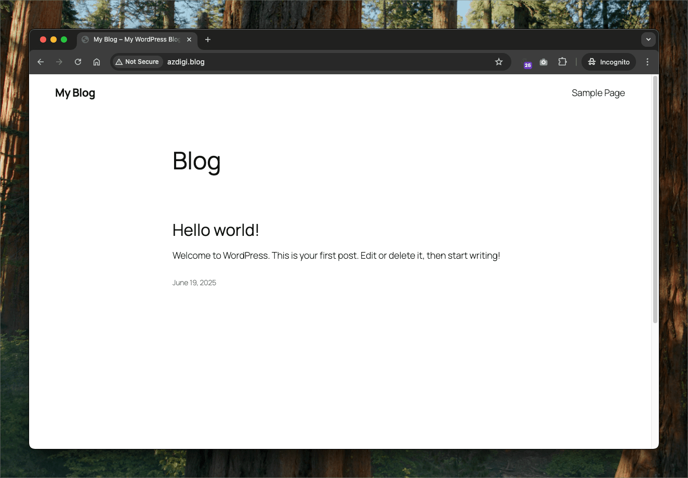This screenshot has width=688, height=478.
Task: Reload the current page
Action: (x=78, y=62)
